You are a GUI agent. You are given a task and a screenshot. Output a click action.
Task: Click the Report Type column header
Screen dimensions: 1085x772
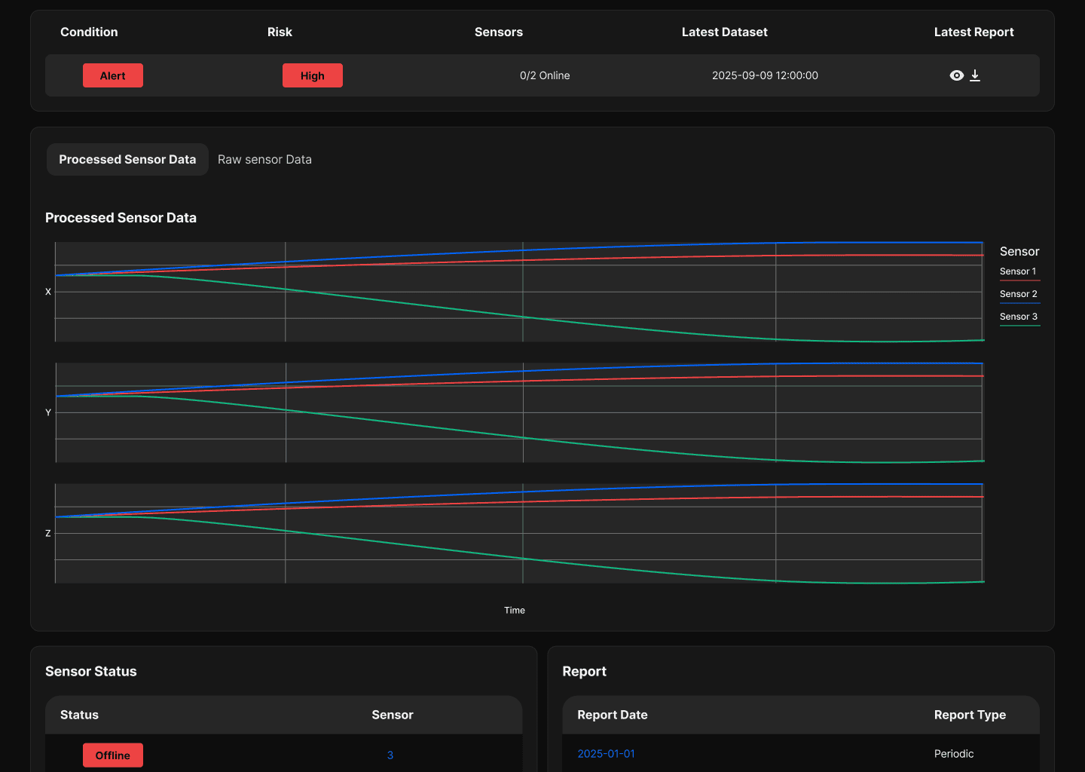tap(970, 715)
